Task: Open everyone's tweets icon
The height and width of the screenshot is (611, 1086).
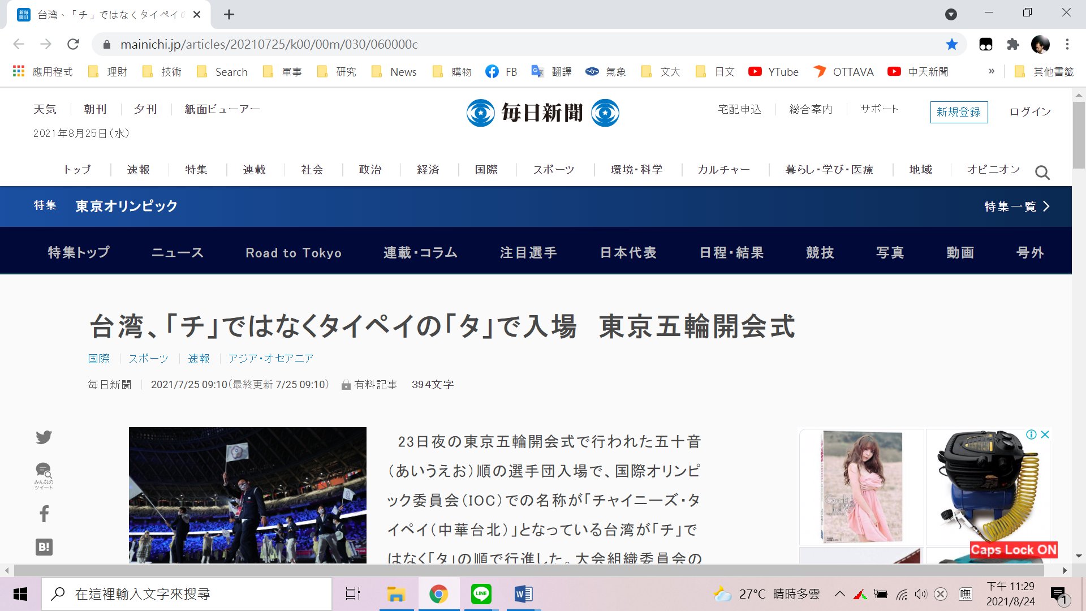Action: click(x=44, y=476)
